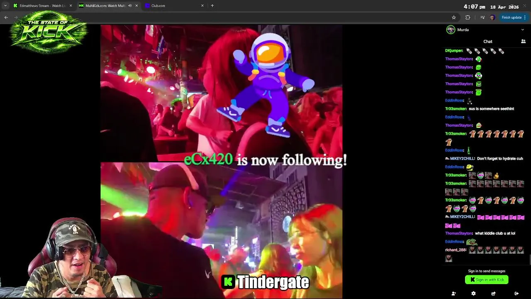Click Sign in with Kick button
Image resolution: width=531 pixels, height=299 pixels.
(487, 279)
